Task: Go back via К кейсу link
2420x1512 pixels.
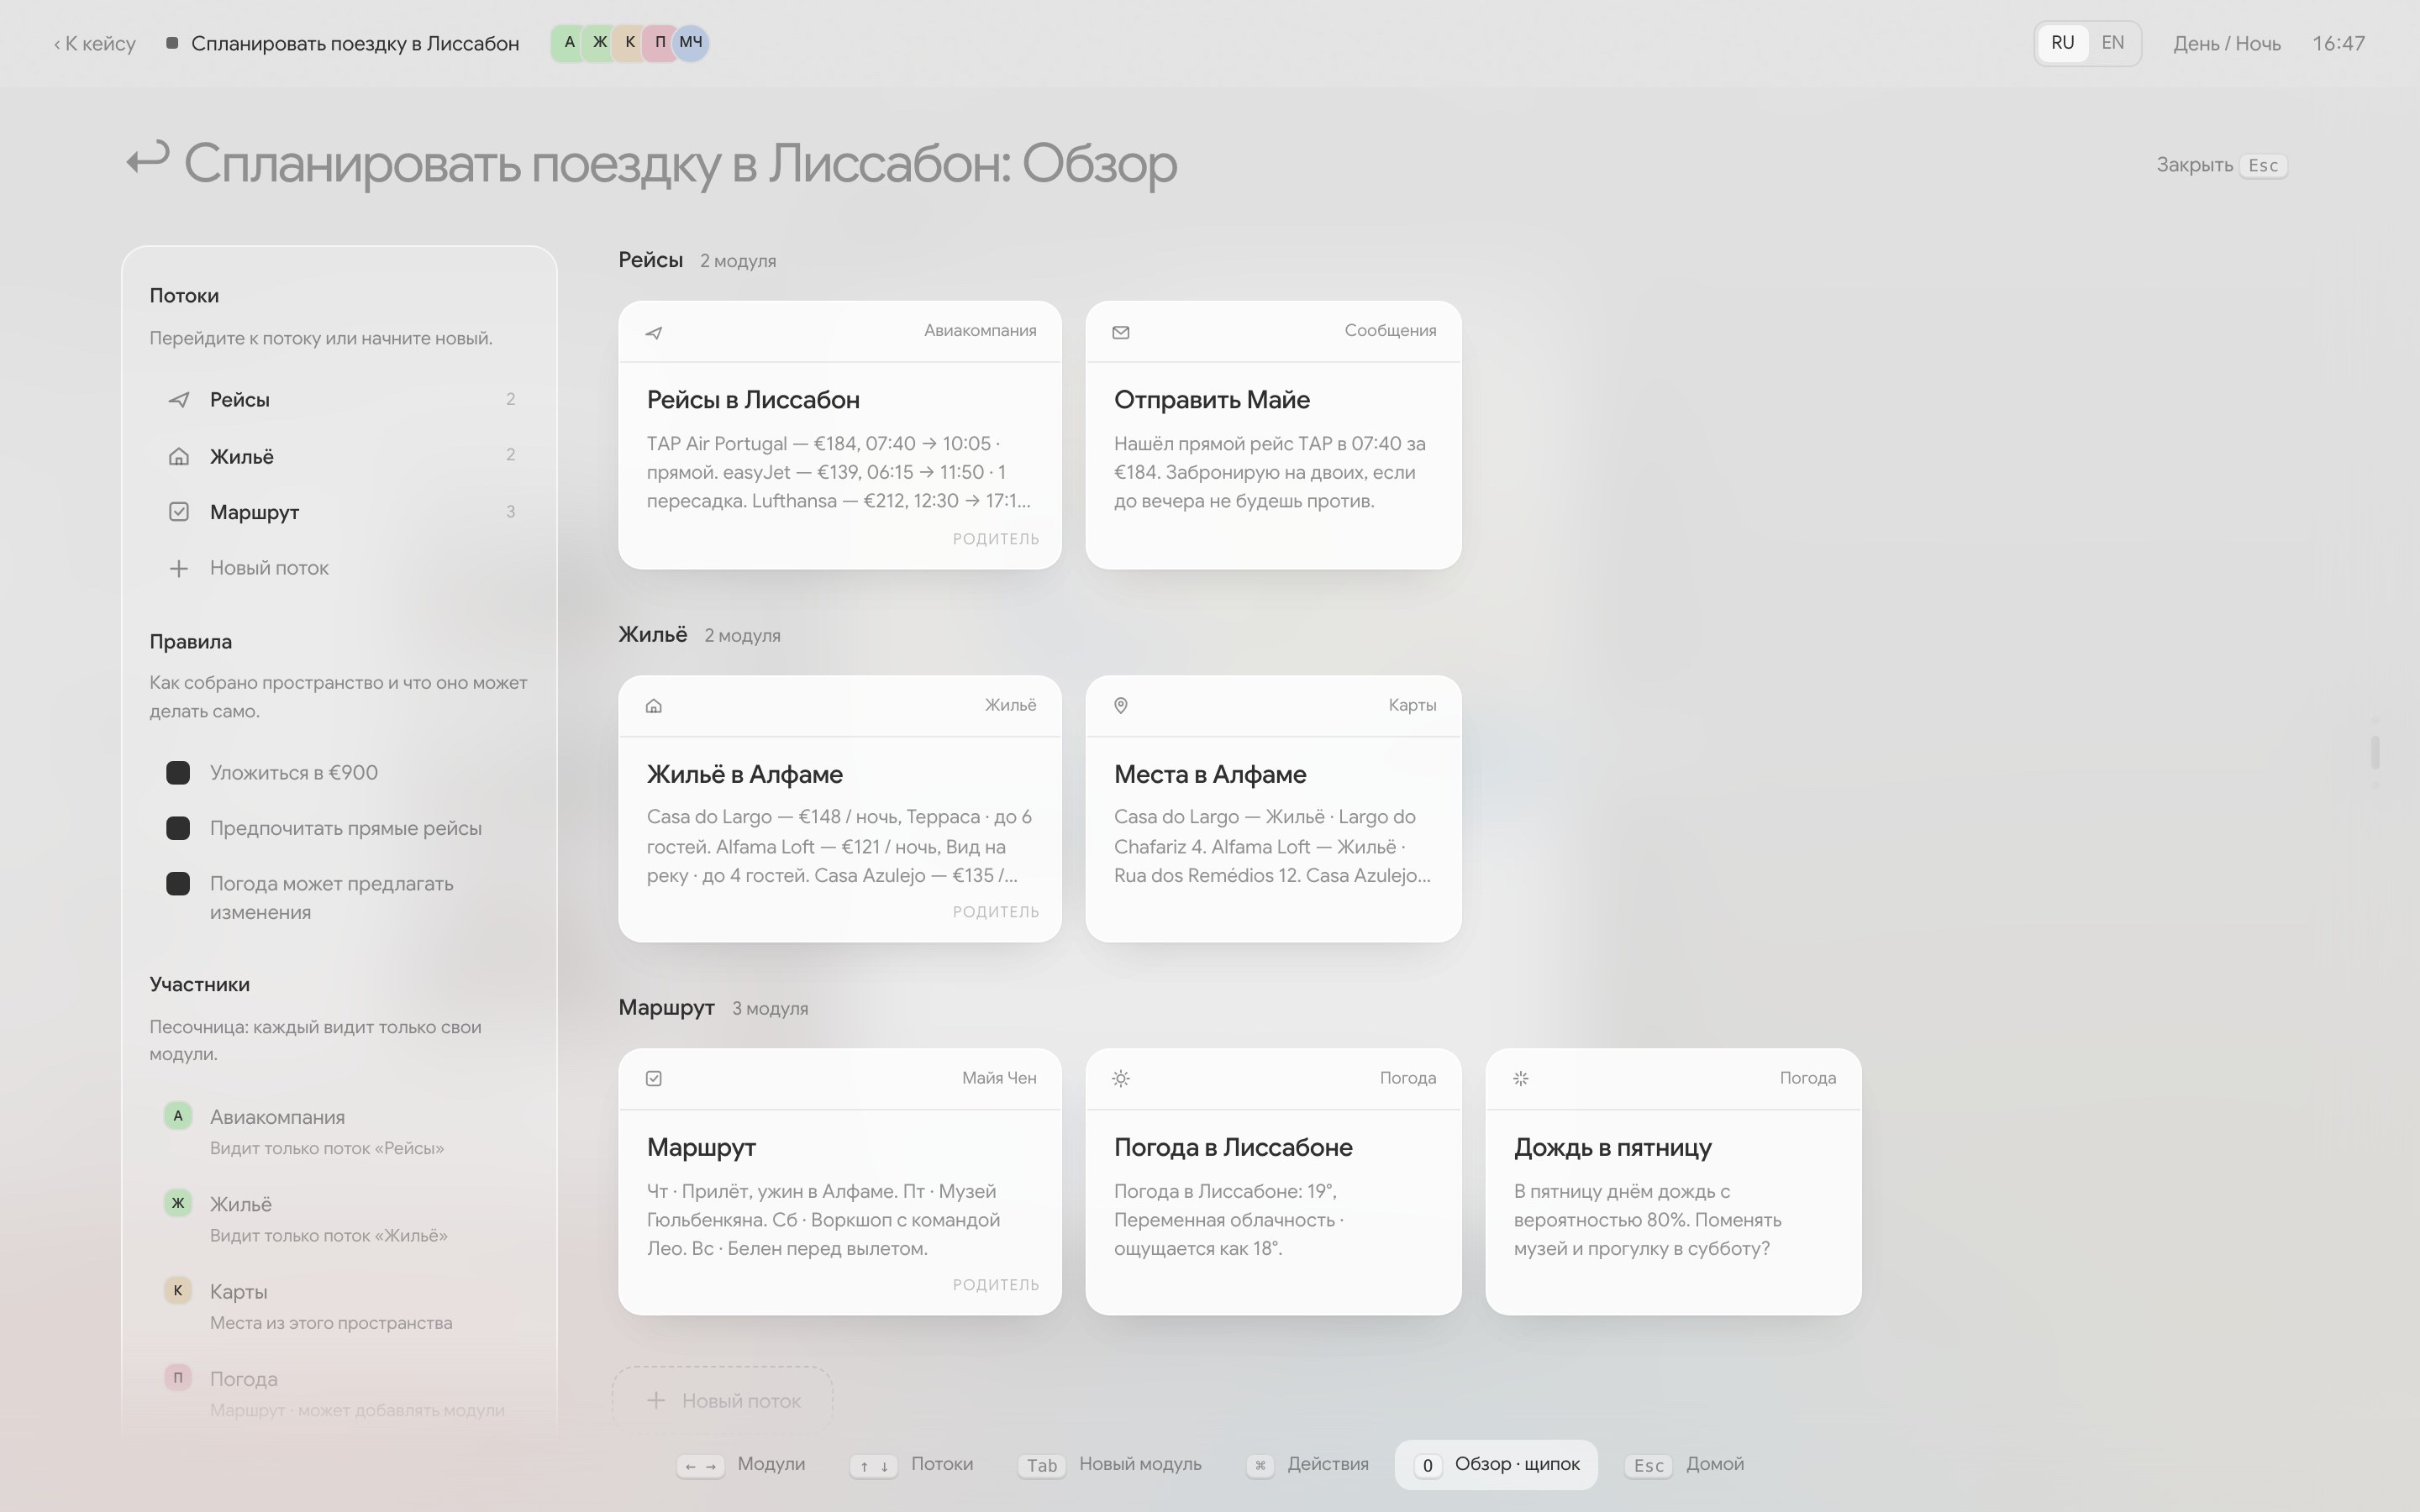Action: pos(95,44)
